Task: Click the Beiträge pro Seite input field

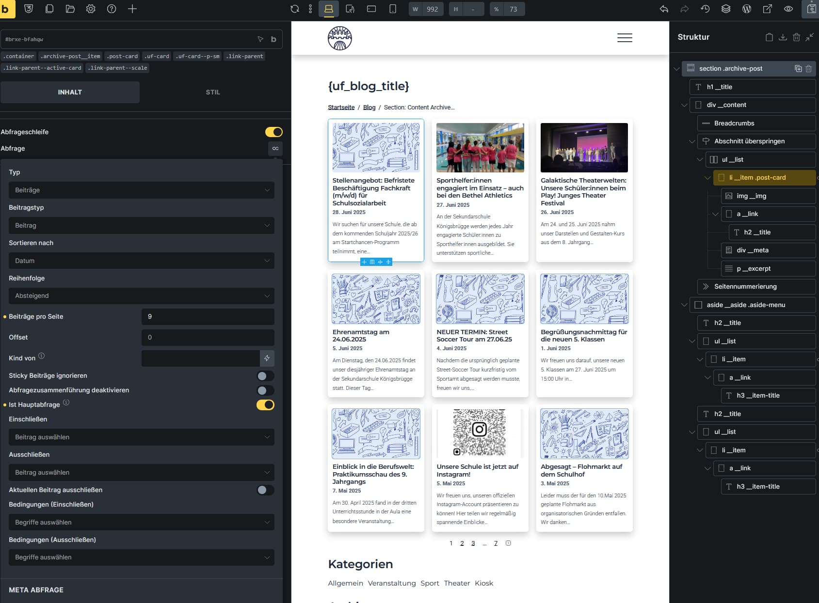Action: click(208, 317)
